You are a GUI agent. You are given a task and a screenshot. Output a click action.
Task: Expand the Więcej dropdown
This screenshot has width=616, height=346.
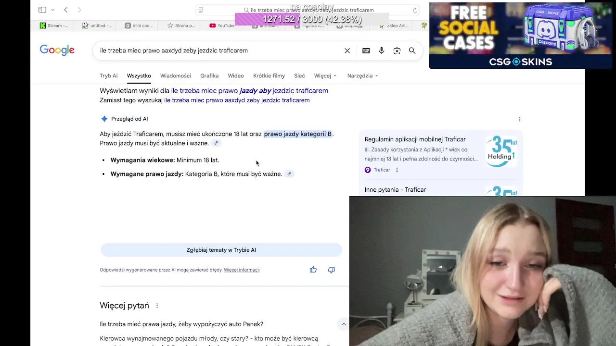pyautogui.click(x=325, y=75)
